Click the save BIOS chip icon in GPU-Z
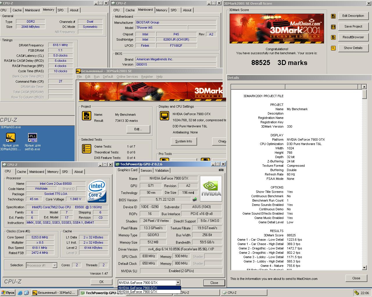This screenshot has width=372, height=297. click(195, 200)
